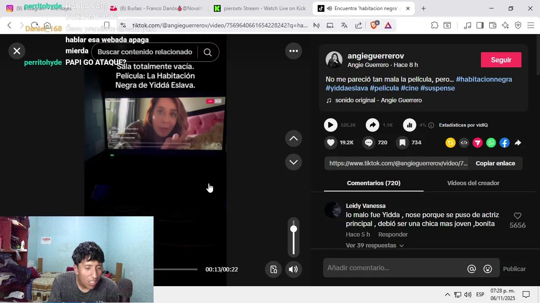Click the Brave Rewards triangle icon
Screen dimensions: 540x303
coord(388,25)
